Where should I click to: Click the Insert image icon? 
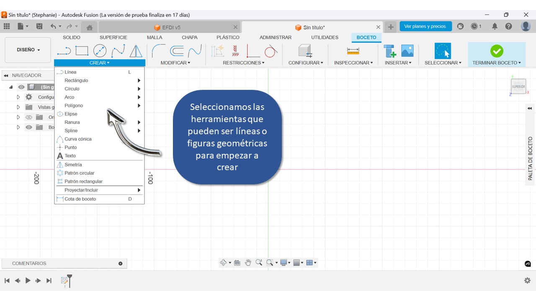point(407,51)
